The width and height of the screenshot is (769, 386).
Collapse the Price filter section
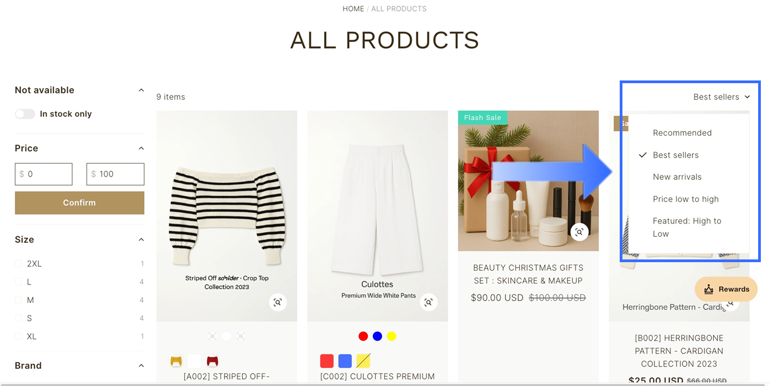pyautogui.click(x=141, y=148)
